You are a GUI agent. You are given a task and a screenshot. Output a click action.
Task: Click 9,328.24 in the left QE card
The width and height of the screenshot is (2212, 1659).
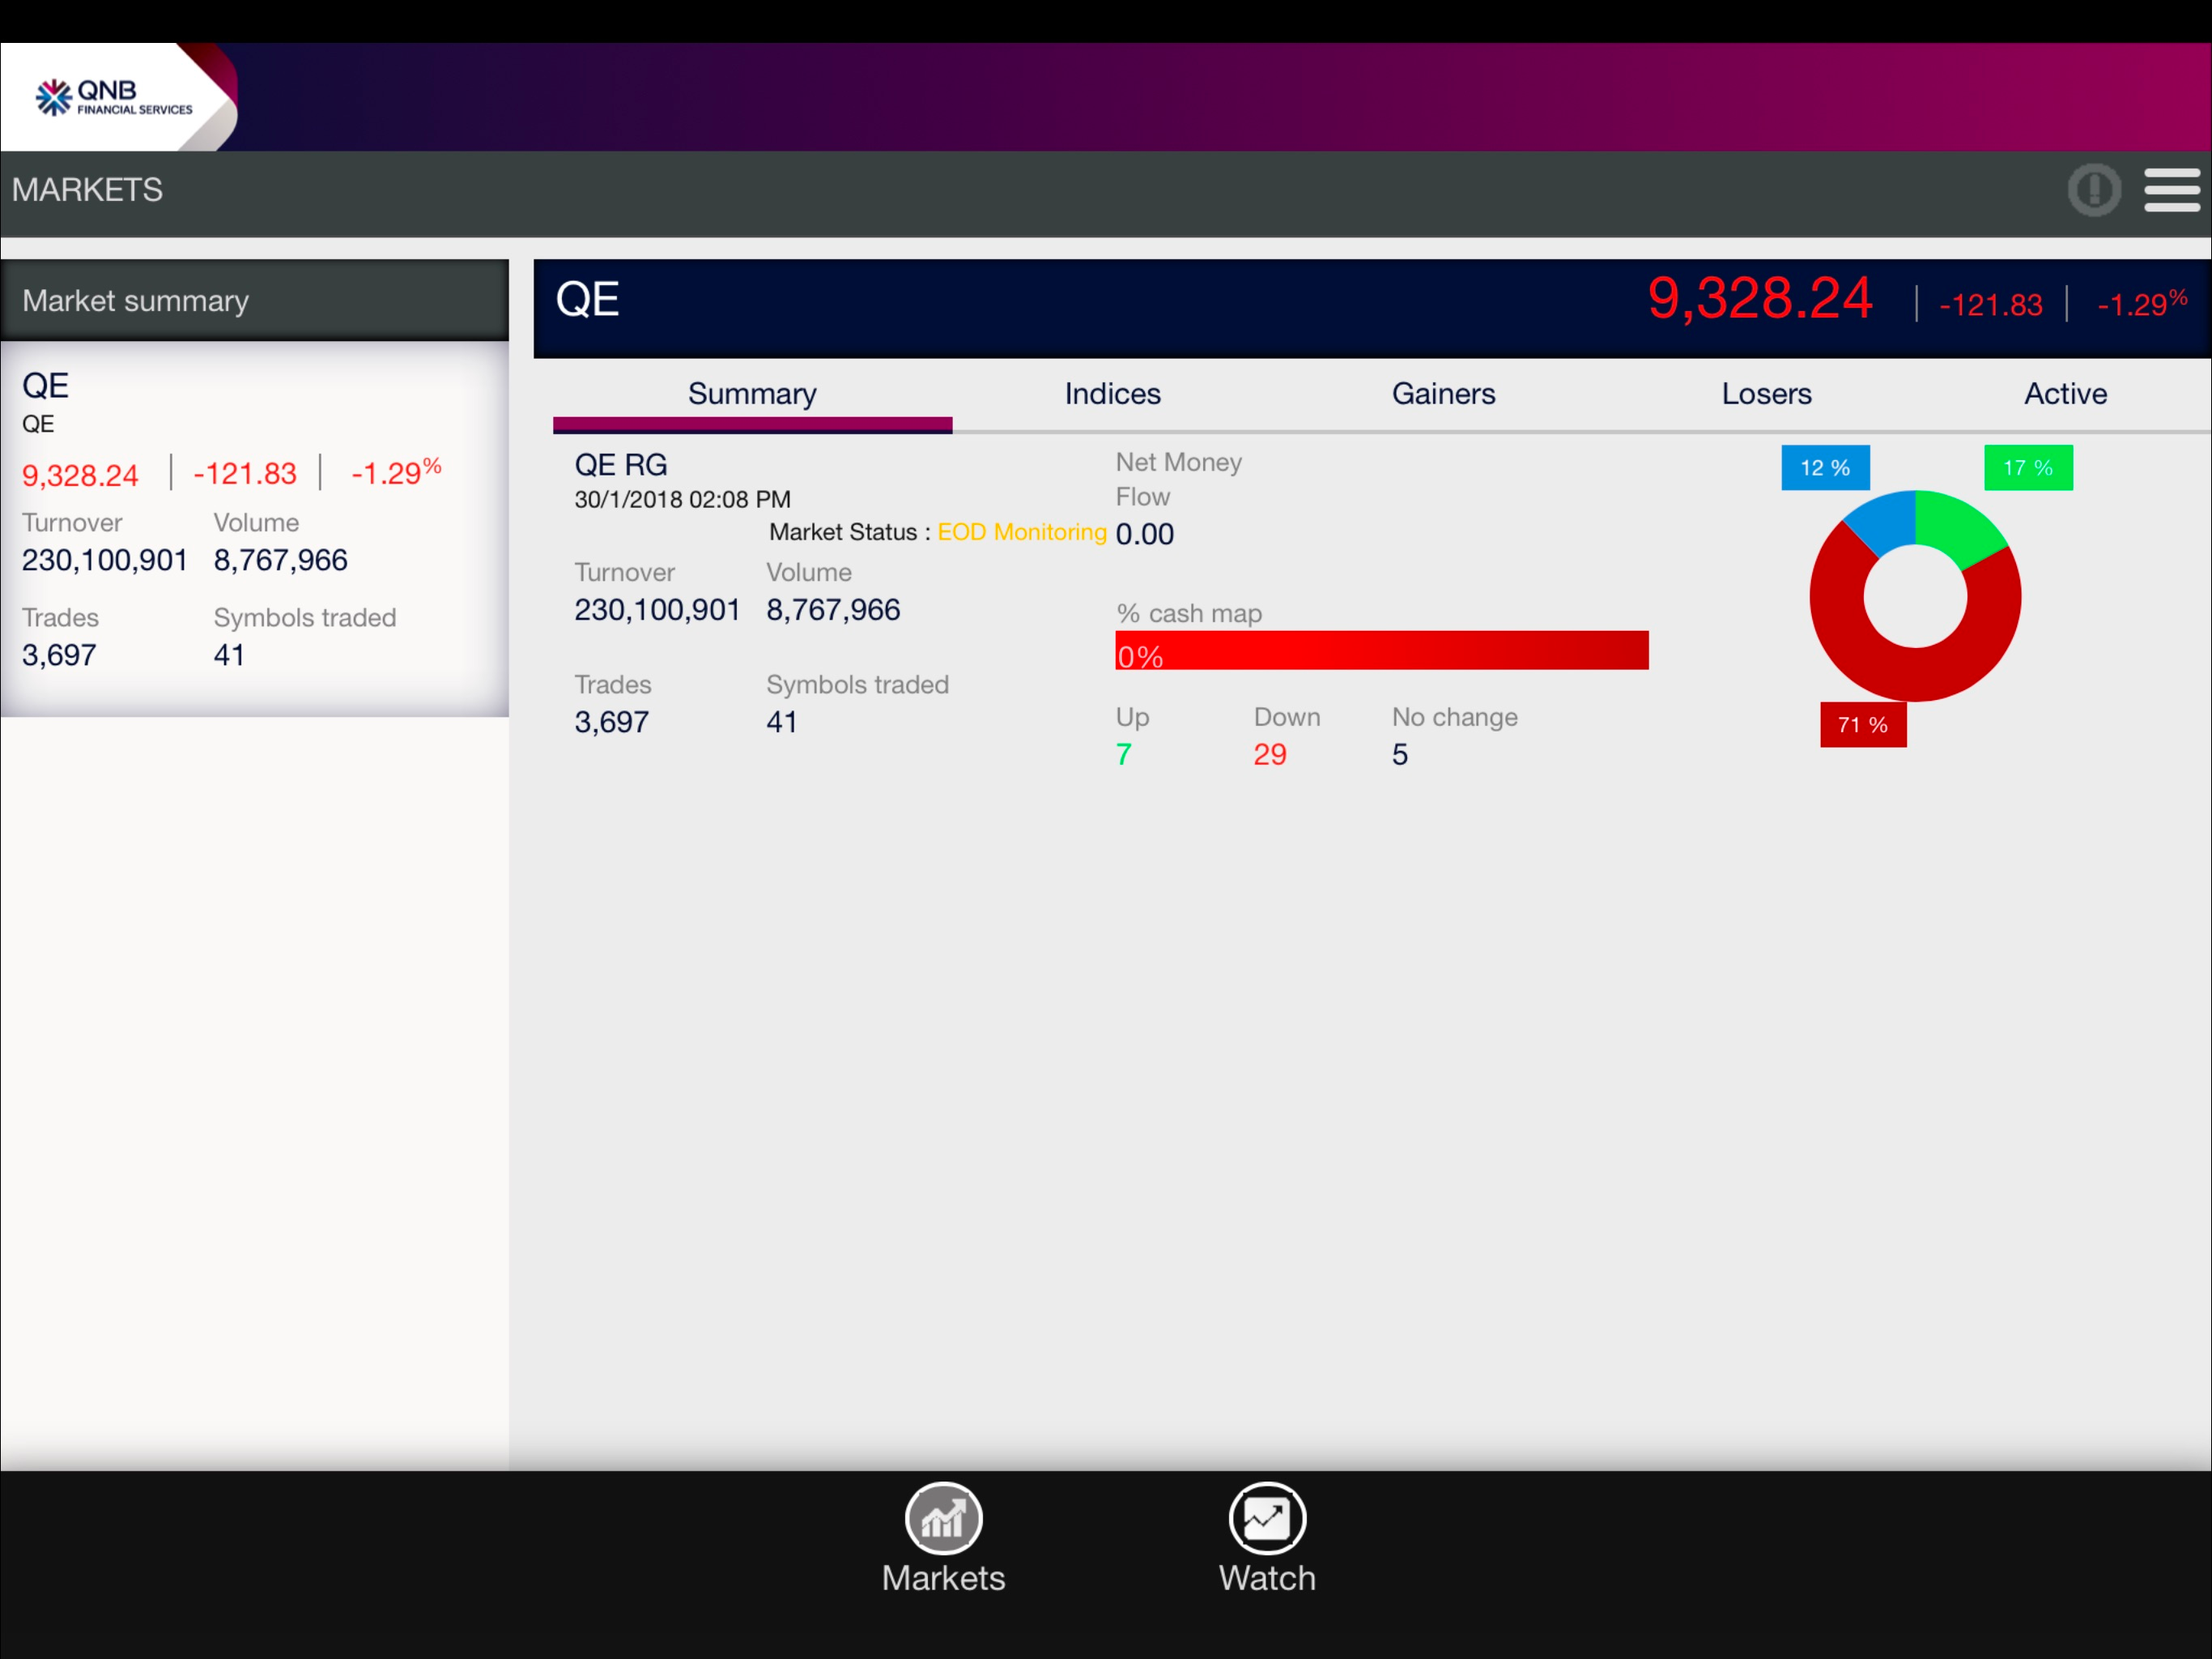80,476
